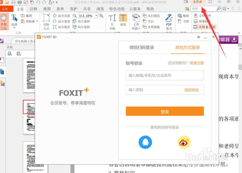Screen dimensions: 242x173
Task: Click the folder search icon
Action: (x=187, y=9)
